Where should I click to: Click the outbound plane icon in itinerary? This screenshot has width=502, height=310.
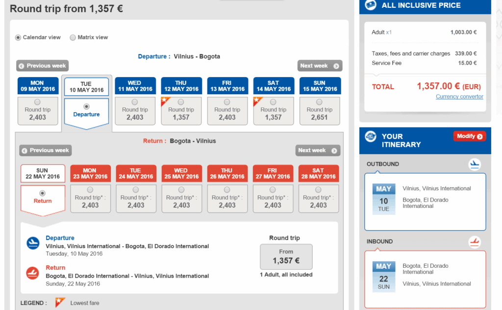tap(474, 165)
